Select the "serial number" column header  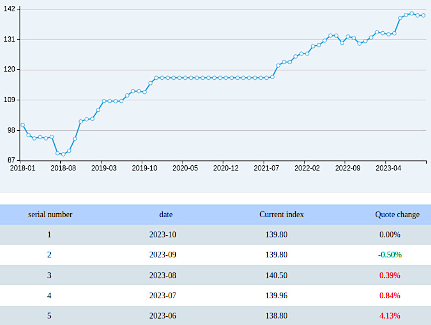pyautogui.click(x=50, y=215)
